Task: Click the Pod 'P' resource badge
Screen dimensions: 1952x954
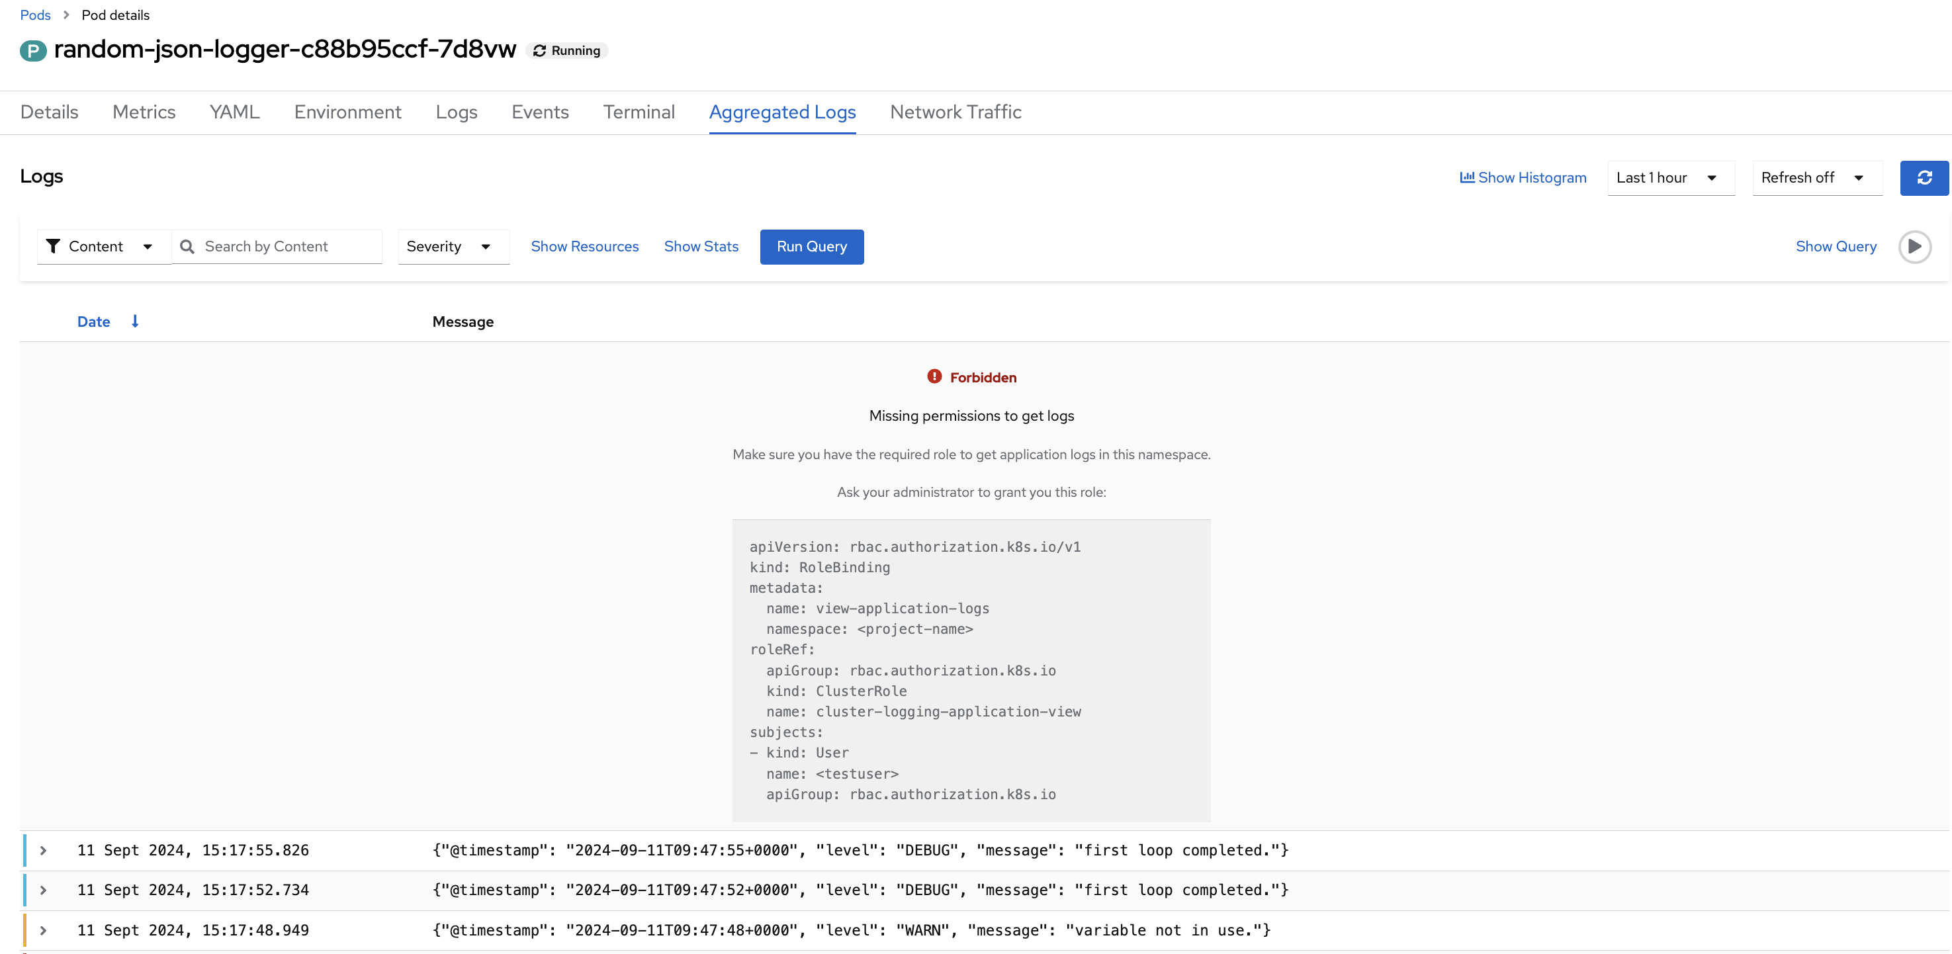Action: 32,50
